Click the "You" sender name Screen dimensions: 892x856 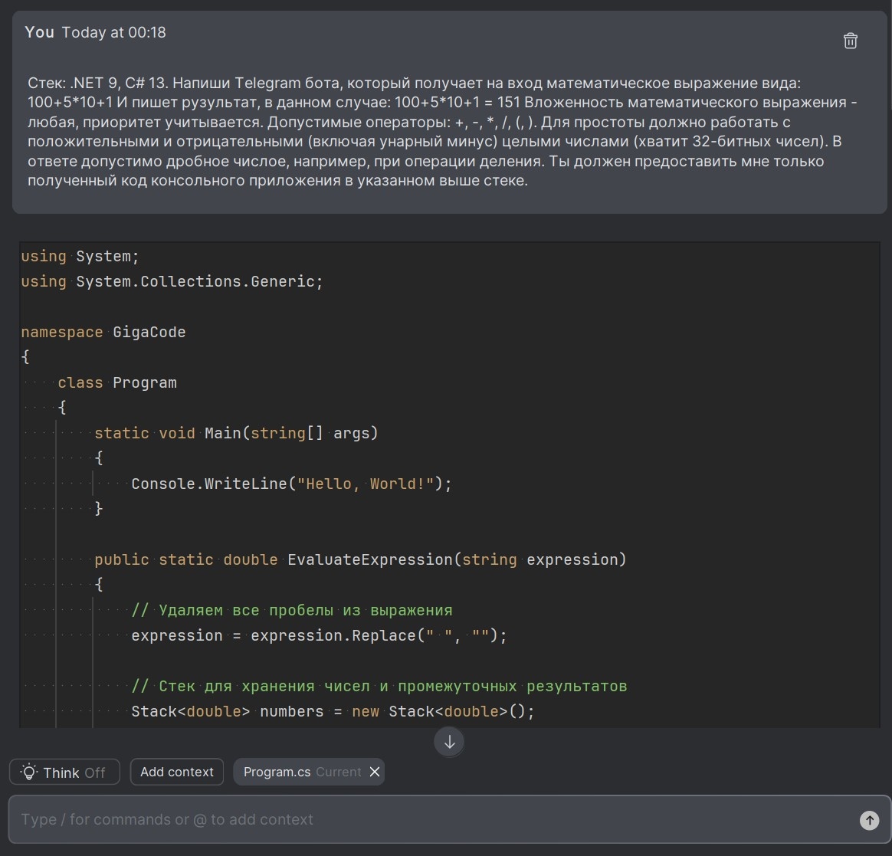pyautogui.click(x=39, y=32)
